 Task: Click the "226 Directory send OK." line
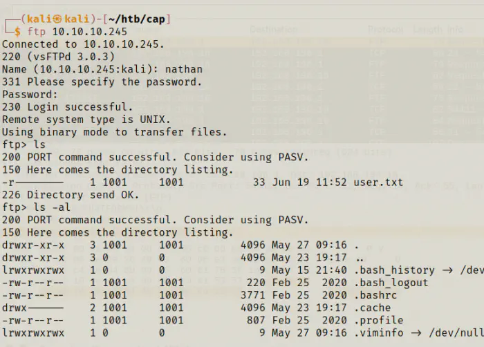point(71,195)
